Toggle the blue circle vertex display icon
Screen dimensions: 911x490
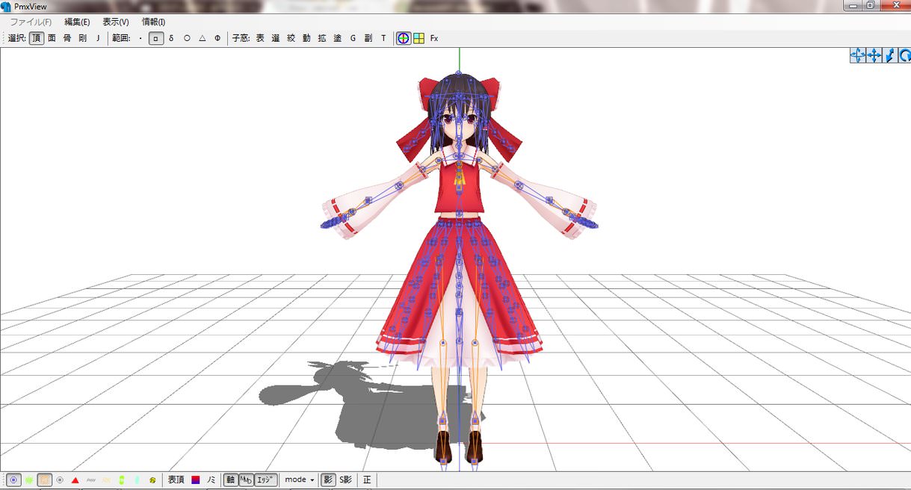[x=13, y=480]
